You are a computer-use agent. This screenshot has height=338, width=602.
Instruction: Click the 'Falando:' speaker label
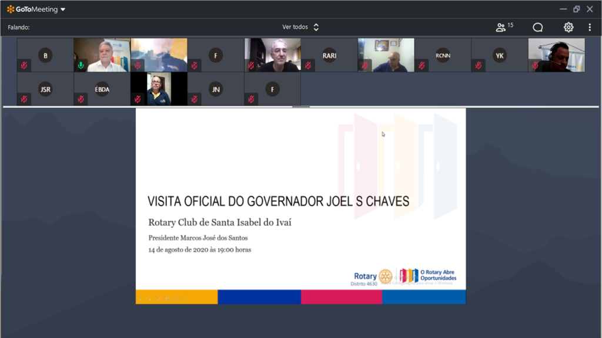(19, 28)
